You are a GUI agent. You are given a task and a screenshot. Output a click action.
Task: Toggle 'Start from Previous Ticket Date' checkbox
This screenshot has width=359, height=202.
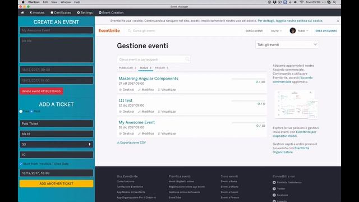pyautogui.click(x=21, y=164)
